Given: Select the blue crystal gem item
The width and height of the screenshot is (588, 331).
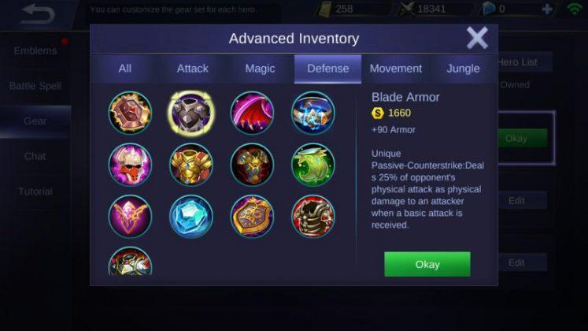Looking at the screenshot, I should click(191, 217).
